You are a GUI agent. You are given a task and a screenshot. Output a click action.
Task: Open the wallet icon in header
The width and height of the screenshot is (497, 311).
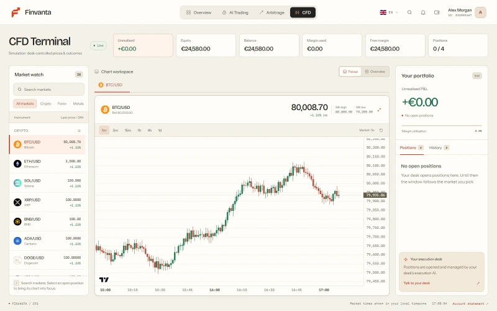pos(437,12)
